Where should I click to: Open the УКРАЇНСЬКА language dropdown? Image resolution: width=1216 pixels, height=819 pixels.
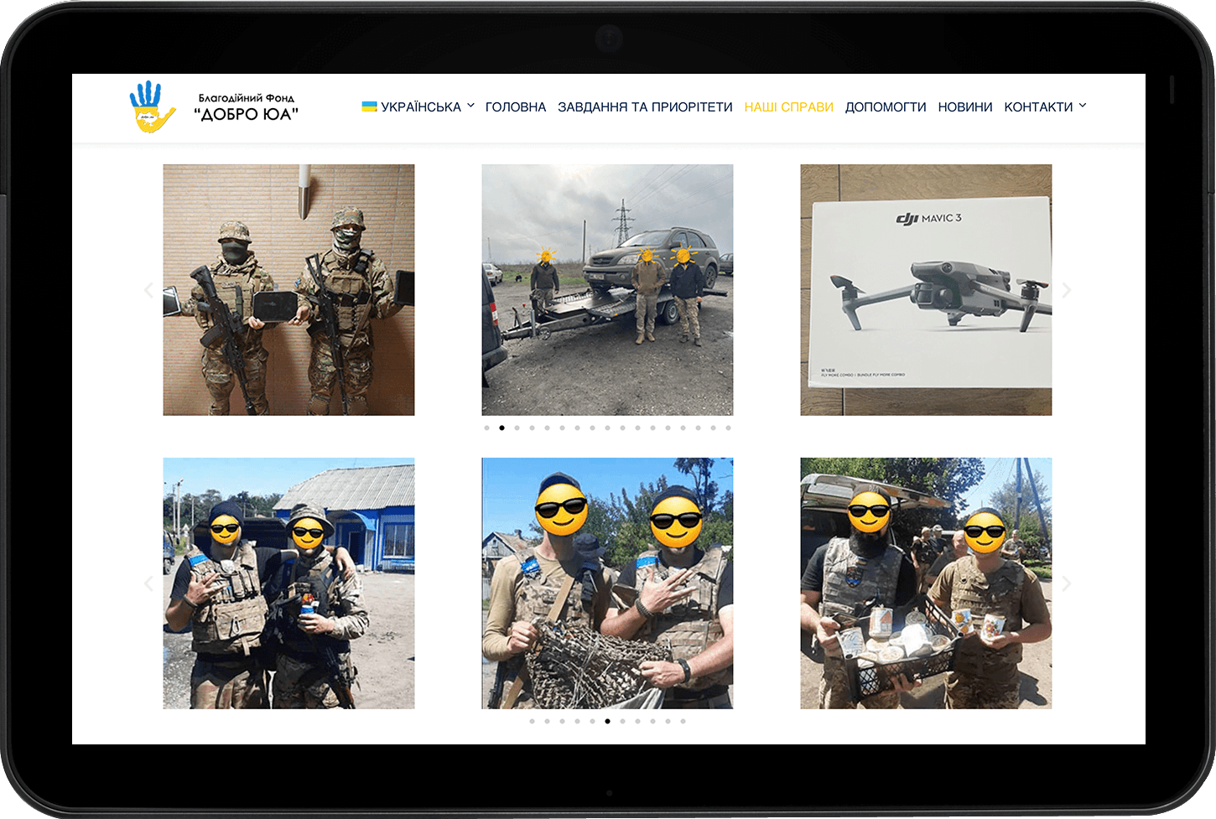421,107
